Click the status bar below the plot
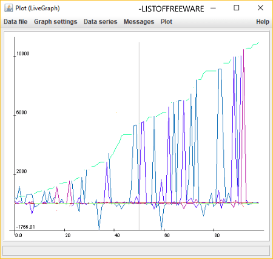Viewport: 273px width, 259px height. [x=136, y=250]
